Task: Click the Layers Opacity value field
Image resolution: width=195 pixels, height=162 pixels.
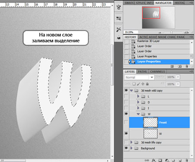Action: 171,77
